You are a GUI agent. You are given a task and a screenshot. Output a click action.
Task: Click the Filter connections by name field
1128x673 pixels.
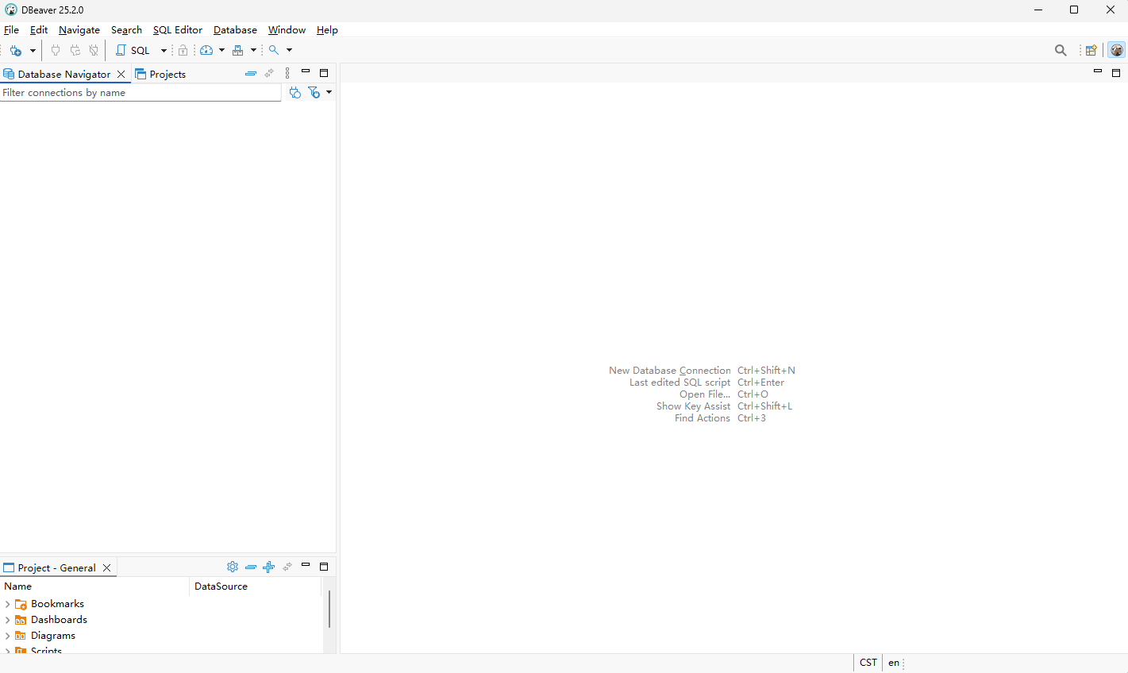pyautogui.click(x=140, y=93)
